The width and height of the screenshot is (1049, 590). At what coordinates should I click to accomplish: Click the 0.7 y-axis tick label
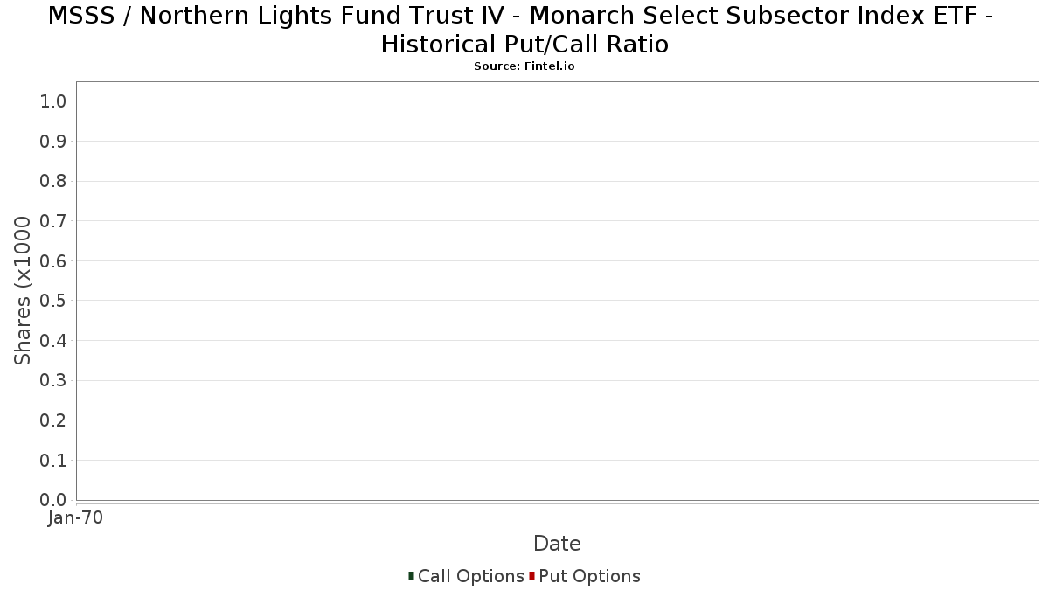tap(53, 221)
